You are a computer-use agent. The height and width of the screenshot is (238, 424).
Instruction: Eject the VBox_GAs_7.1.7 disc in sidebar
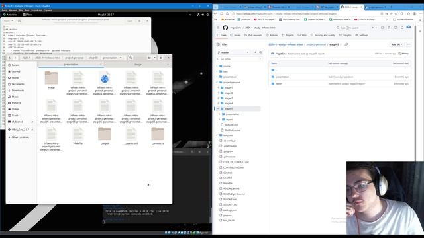point(32,130)
